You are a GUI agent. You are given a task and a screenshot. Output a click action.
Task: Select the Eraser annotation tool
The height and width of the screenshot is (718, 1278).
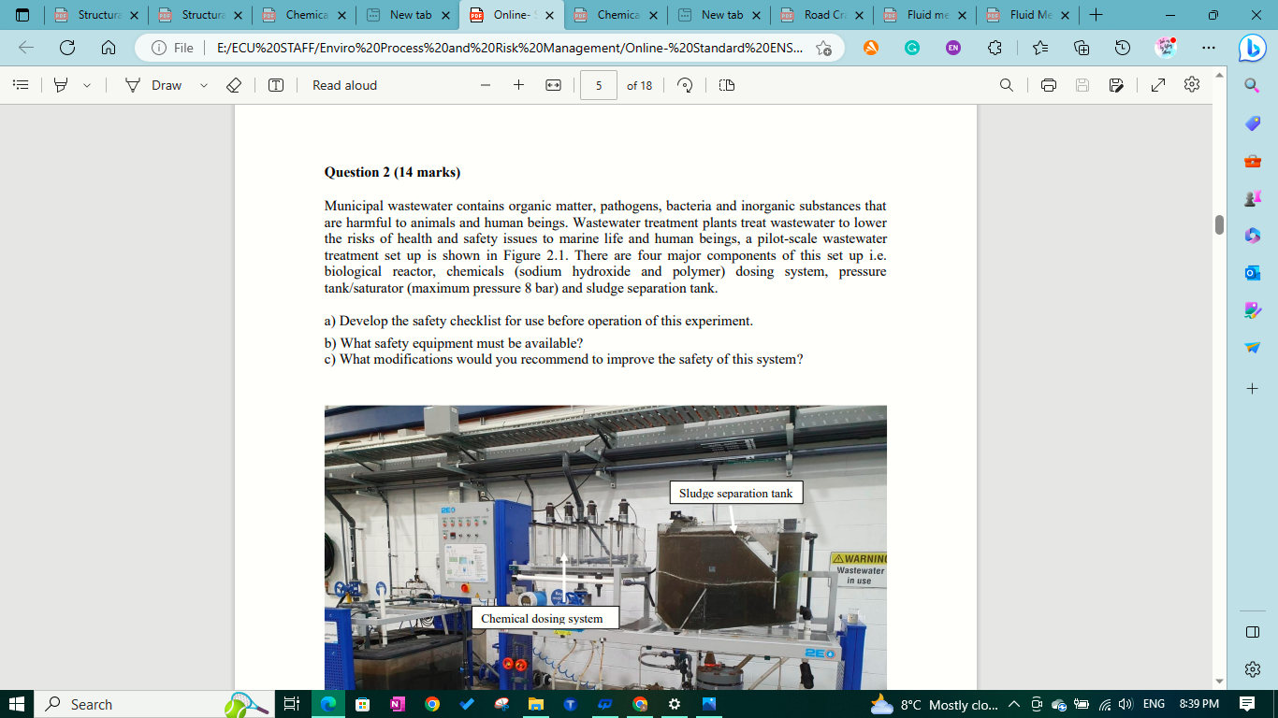click(x=234, y=85)
